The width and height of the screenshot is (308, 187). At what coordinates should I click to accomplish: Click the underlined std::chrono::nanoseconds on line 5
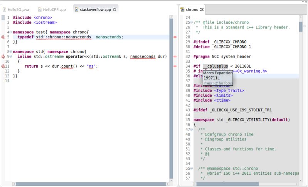point(64,37)
